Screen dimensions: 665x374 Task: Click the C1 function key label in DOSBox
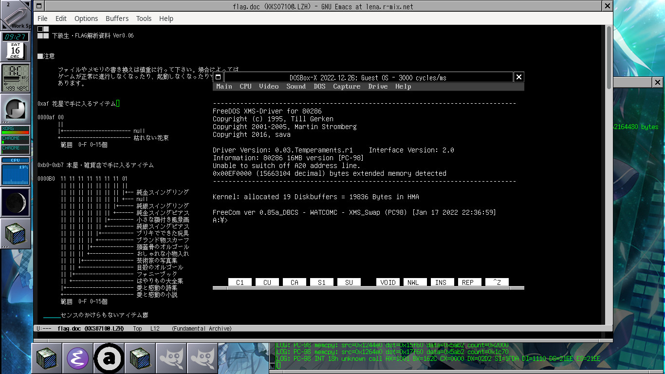point(240,282)
